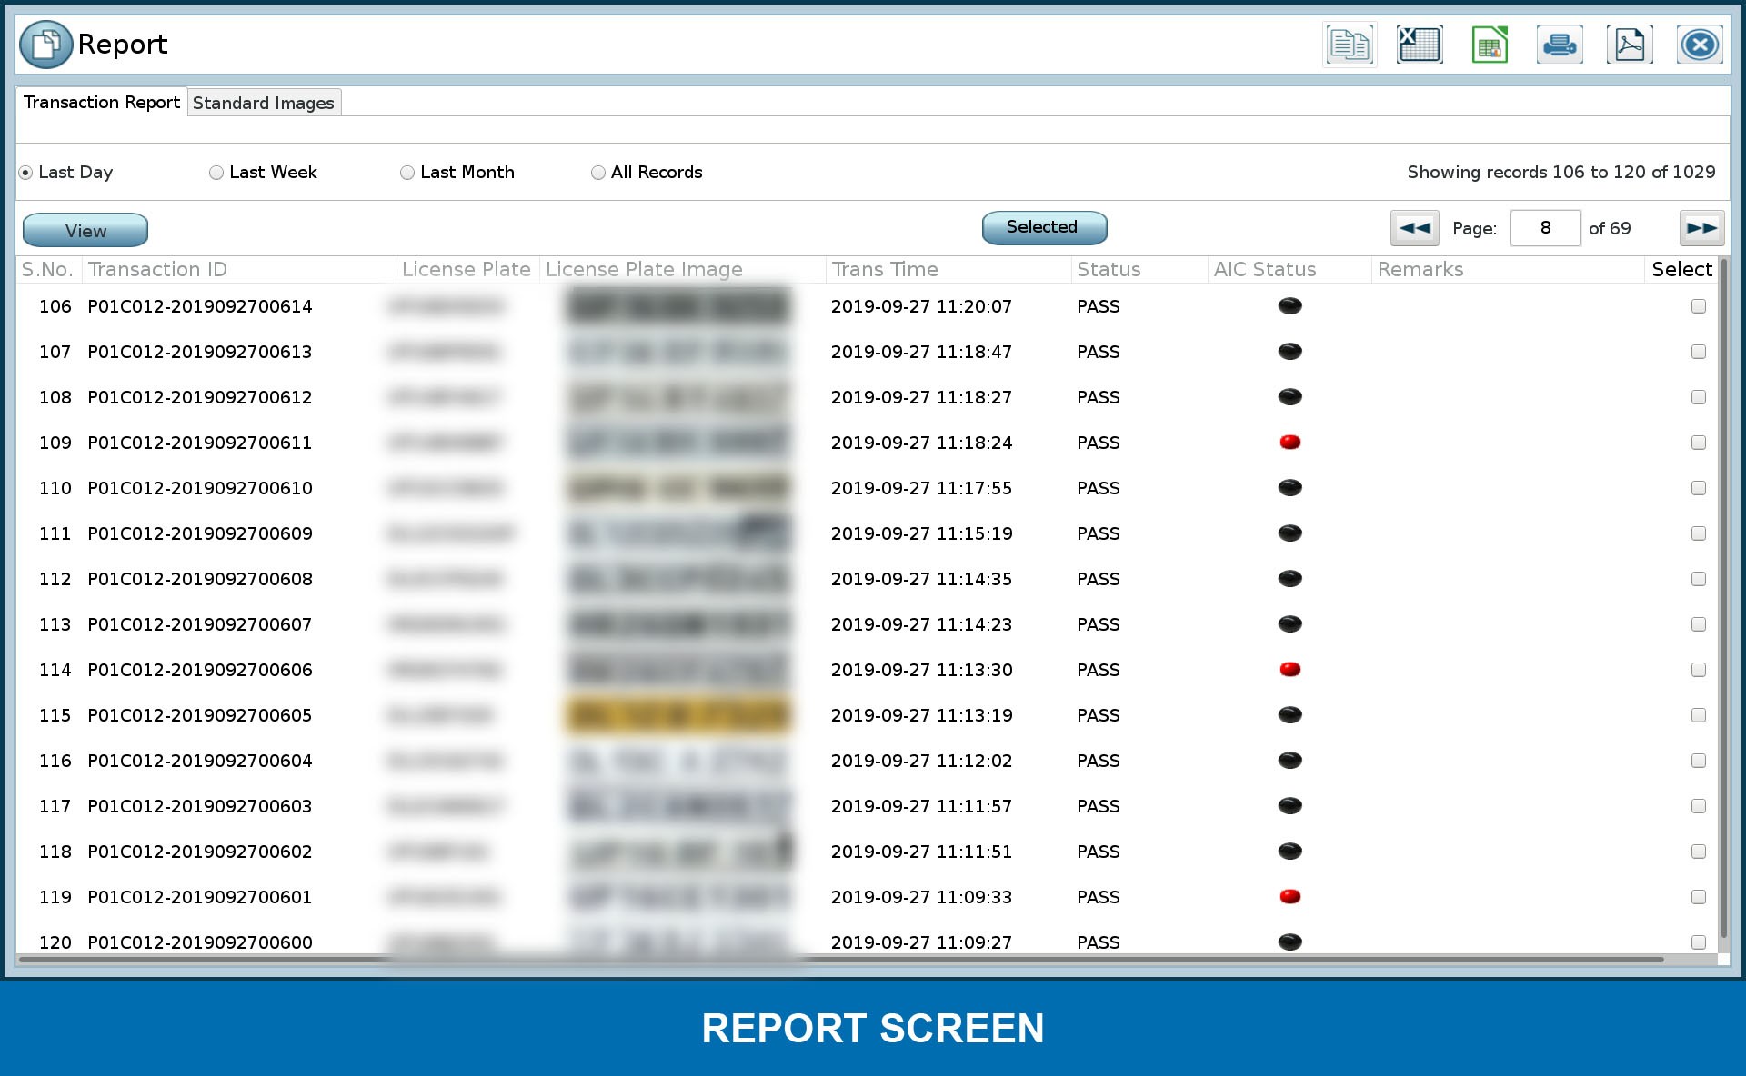1746x1076 pixels.
Task: Print the transaction report
Action: click(1560, 45)
